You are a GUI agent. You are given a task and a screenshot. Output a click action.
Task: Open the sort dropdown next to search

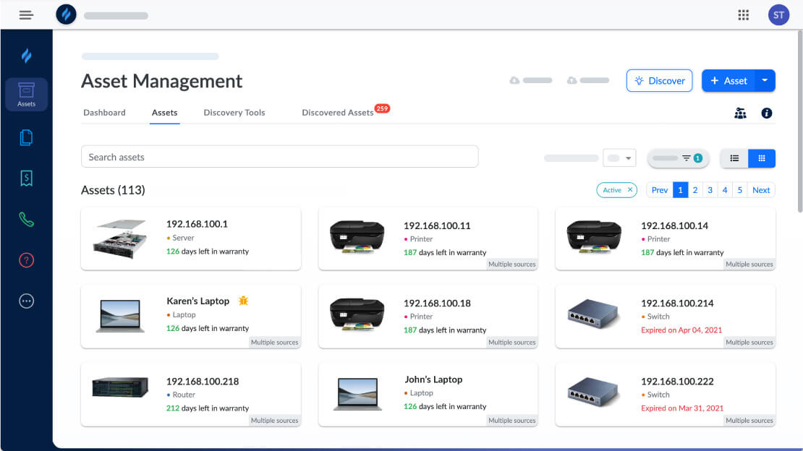point(619,158)
